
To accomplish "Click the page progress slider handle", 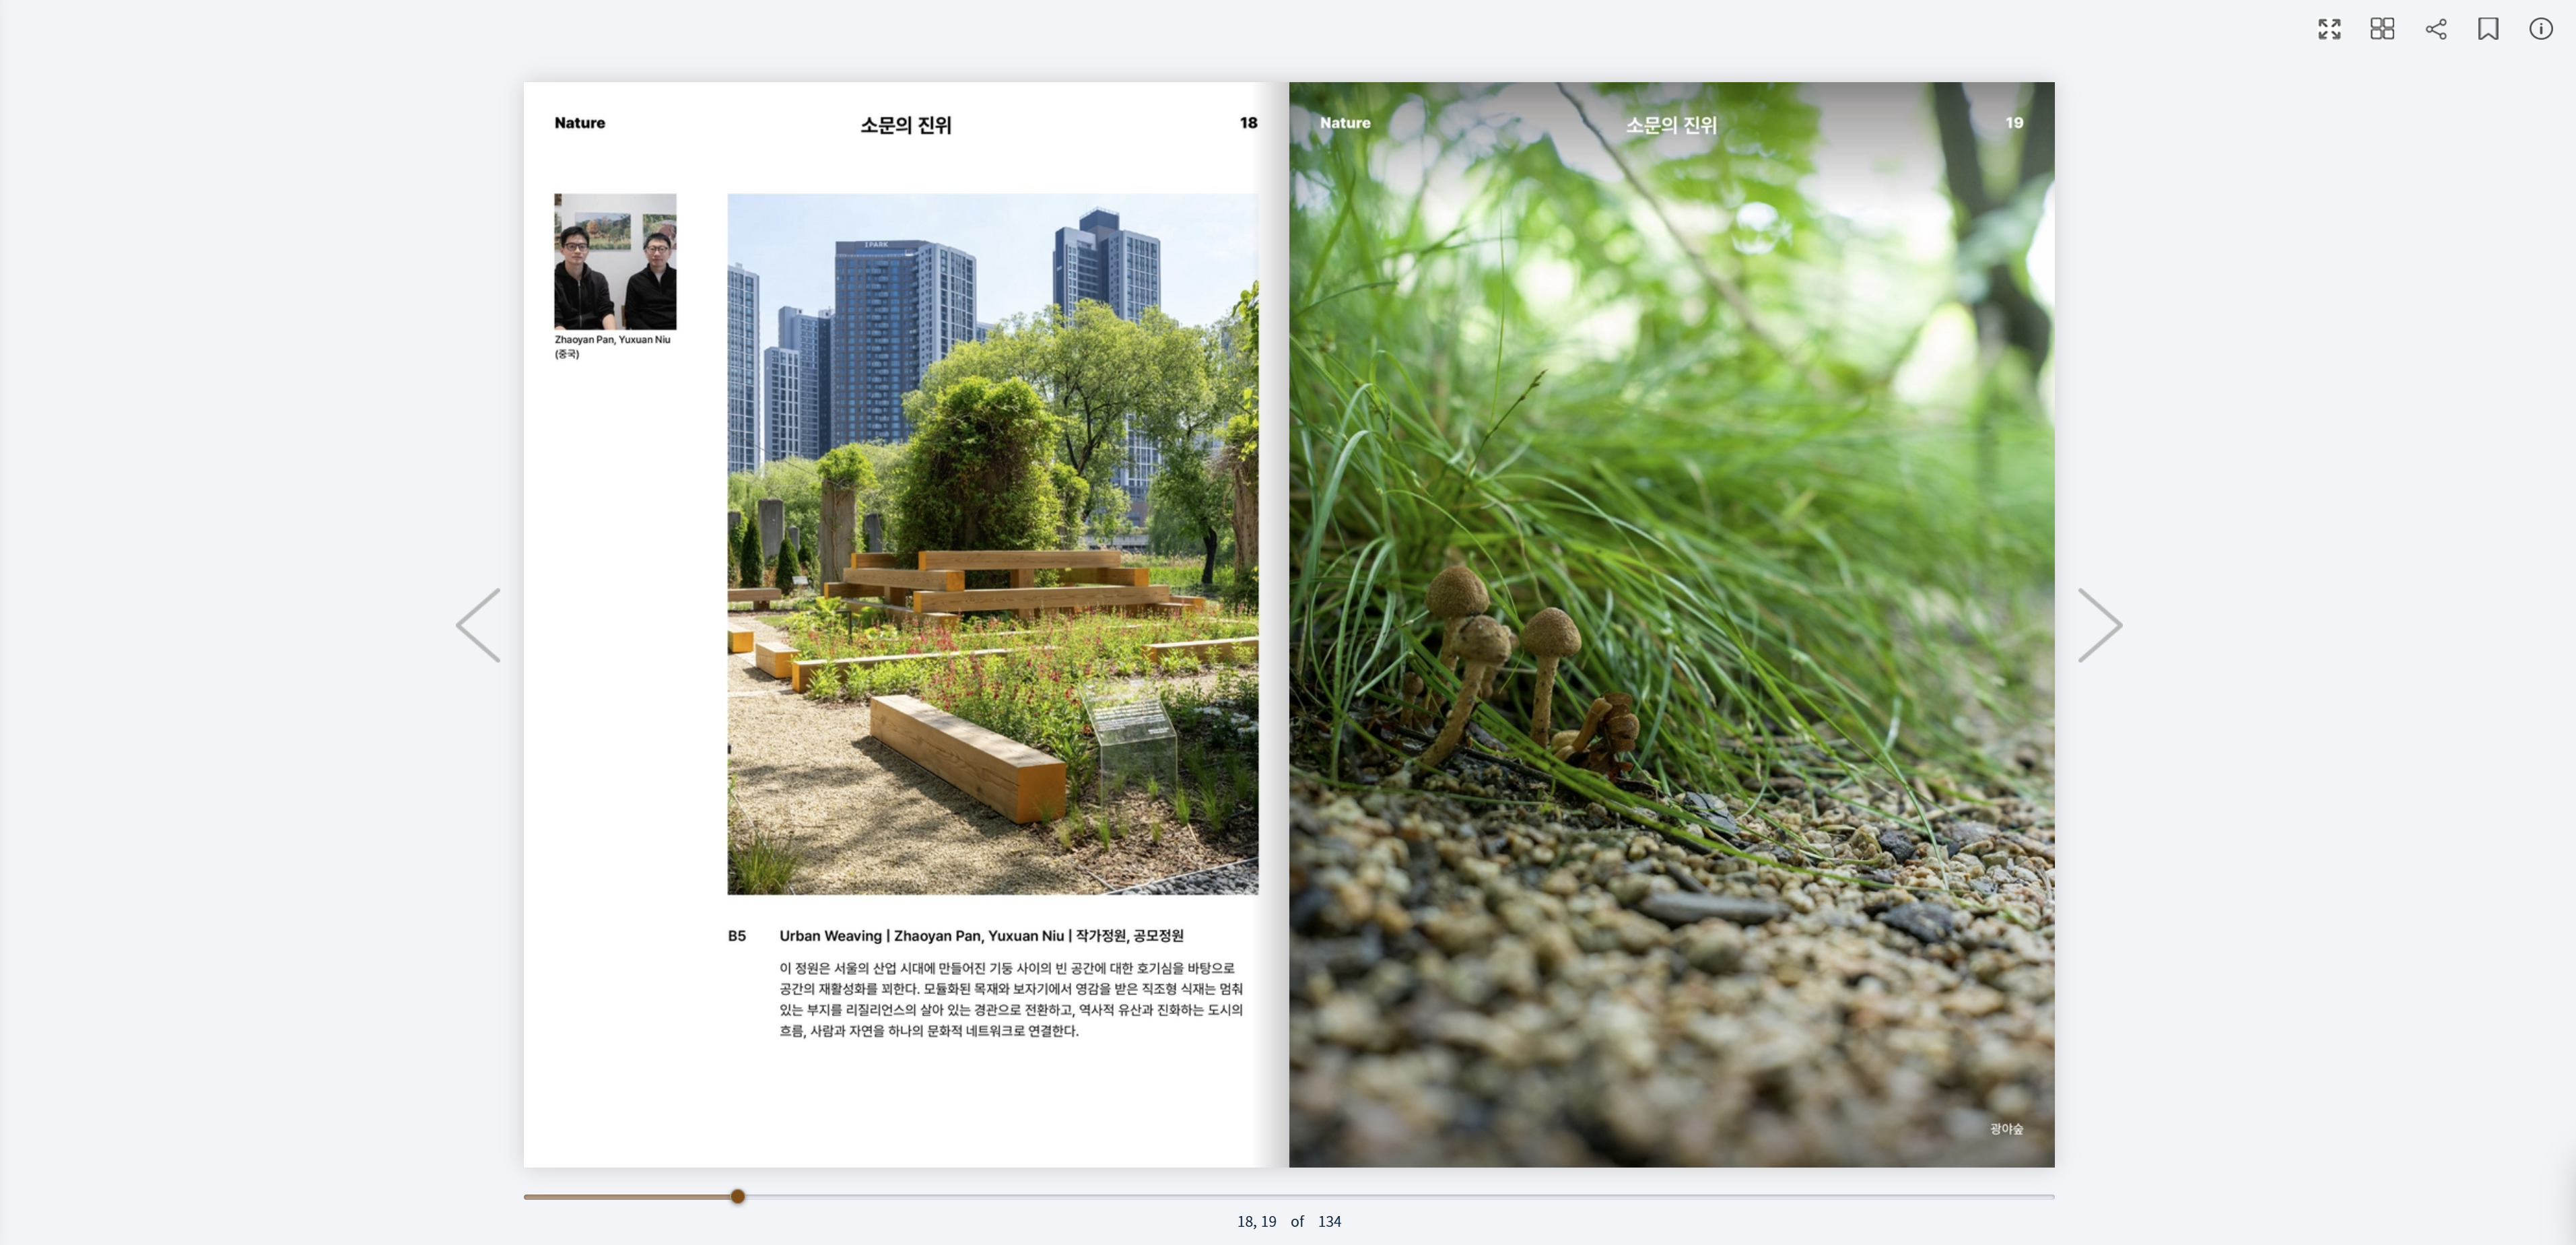I will pyautogui.click(x=738, y=1196).
